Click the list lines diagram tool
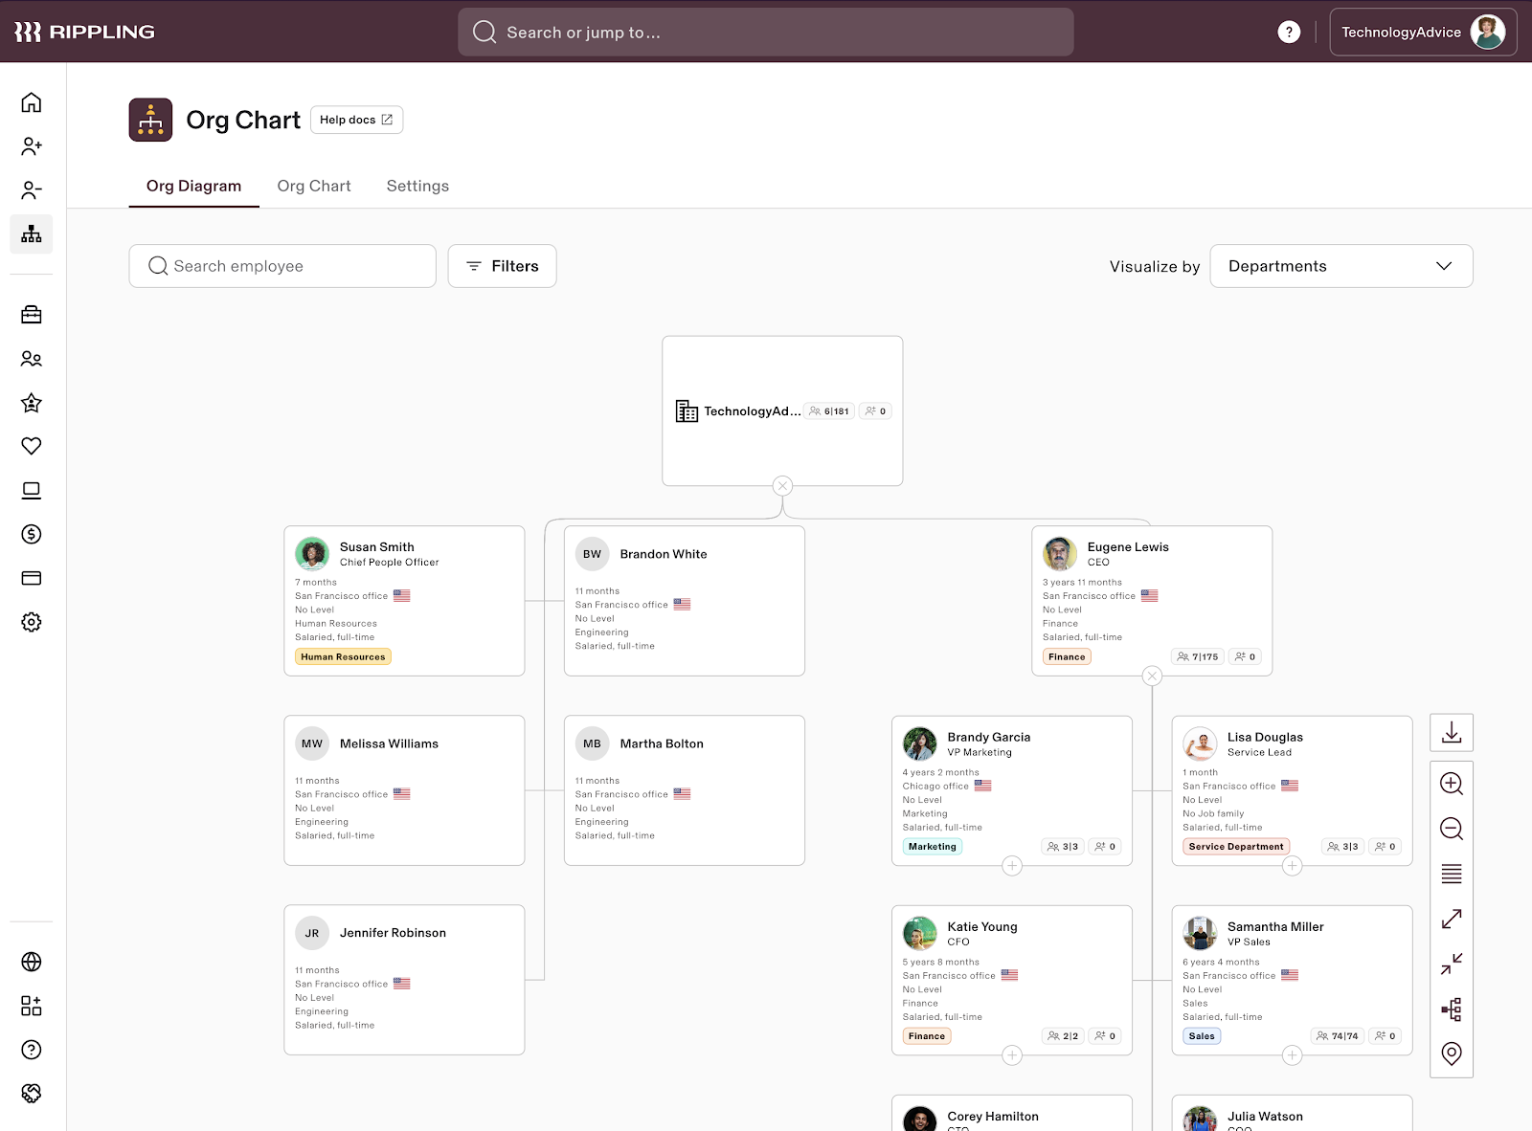 pyautogui.click(x=1452, y=874)
